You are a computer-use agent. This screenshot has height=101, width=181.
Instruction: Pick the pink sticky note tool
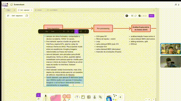55,98
